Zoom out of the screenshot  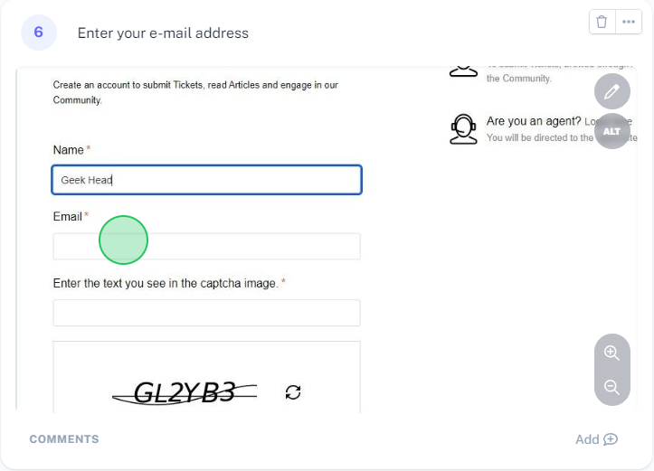pos(612,388)
